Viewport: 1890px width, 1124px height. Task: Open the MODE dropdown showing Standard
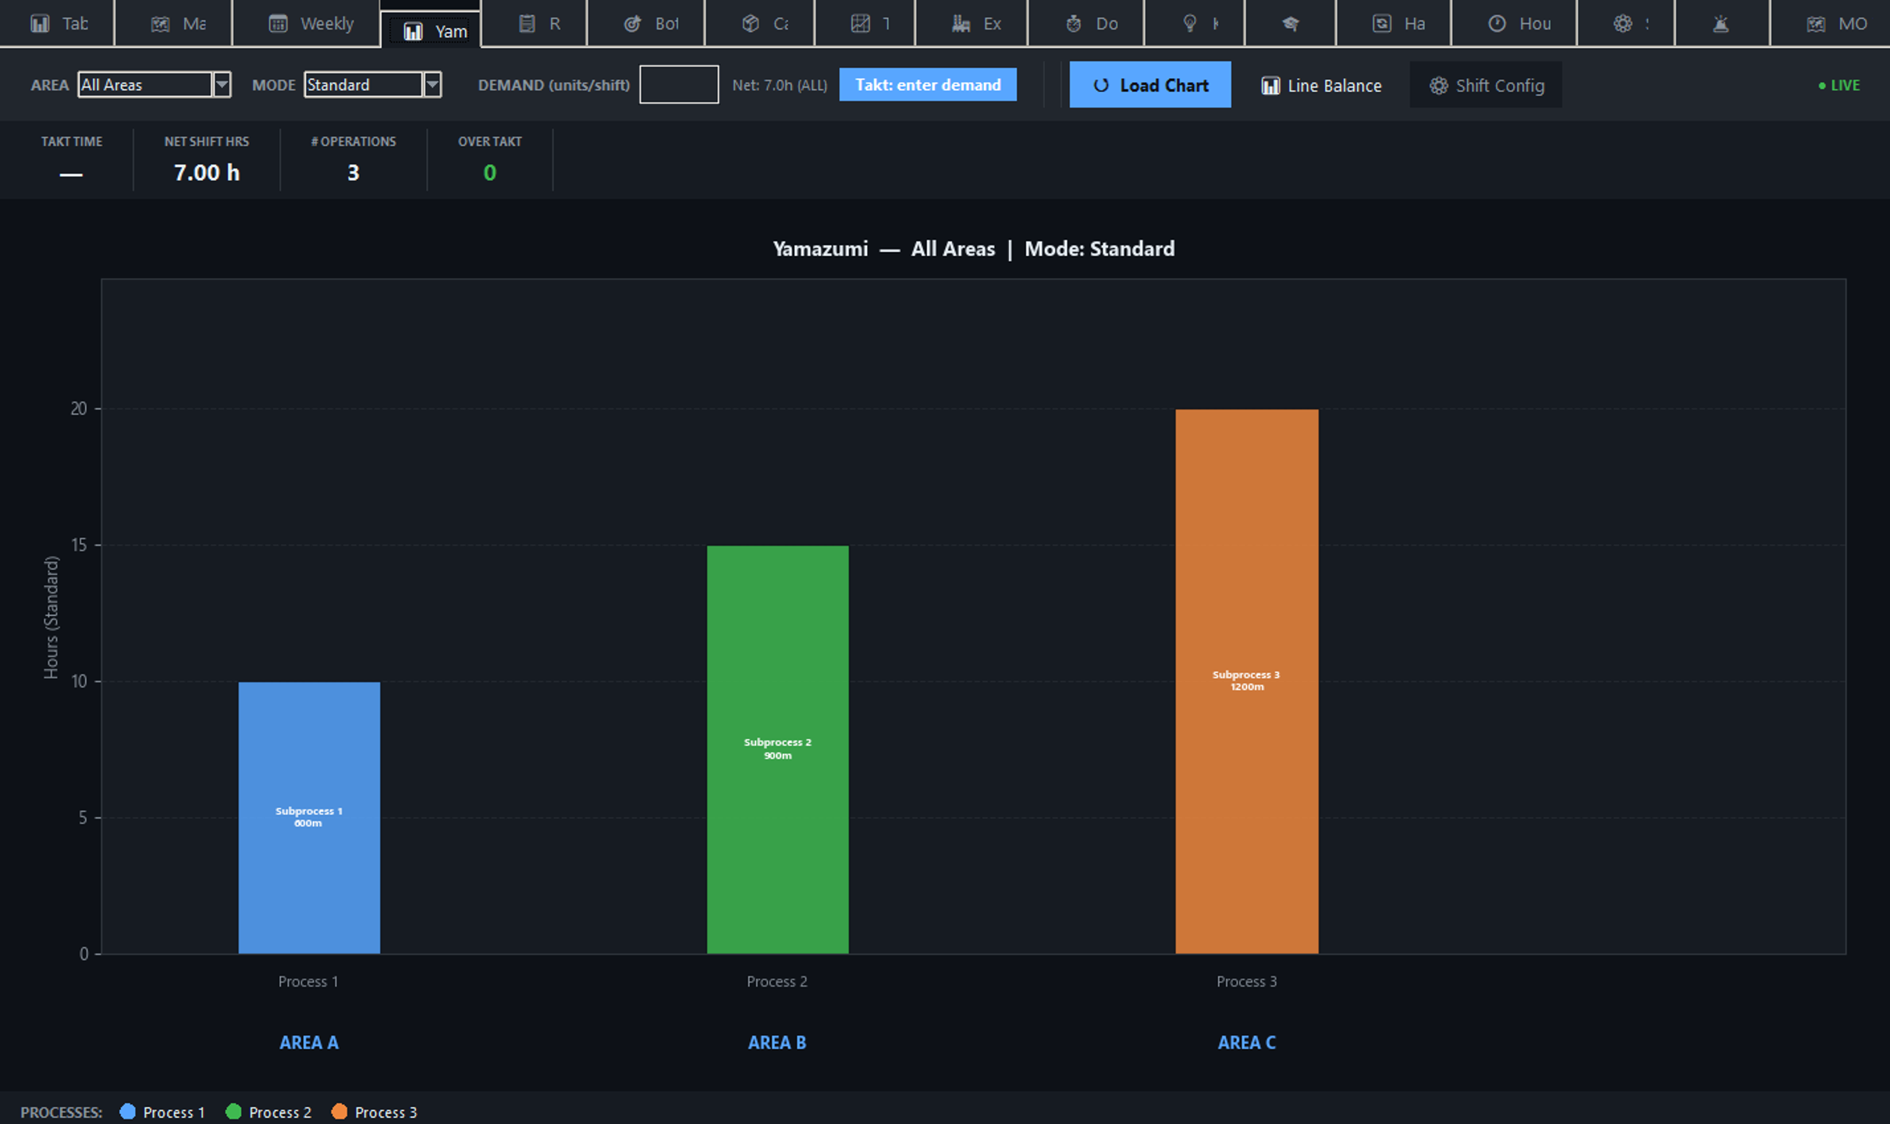pos(373,84)
